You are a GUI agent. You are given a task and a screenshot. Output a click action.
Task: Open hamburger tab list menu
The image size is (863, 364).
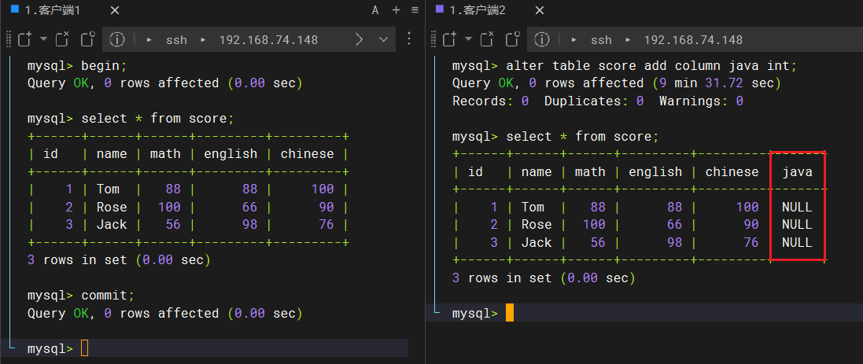415,10
